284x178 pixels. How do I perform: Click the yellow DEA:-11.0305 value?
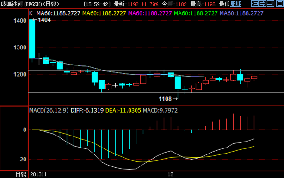(123, 110)
